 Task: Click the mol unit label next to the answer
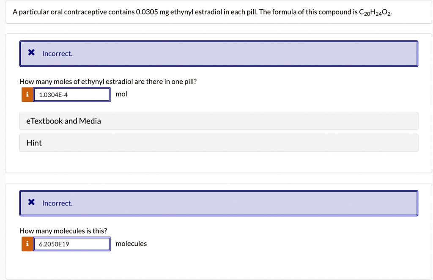click(121, 94)
